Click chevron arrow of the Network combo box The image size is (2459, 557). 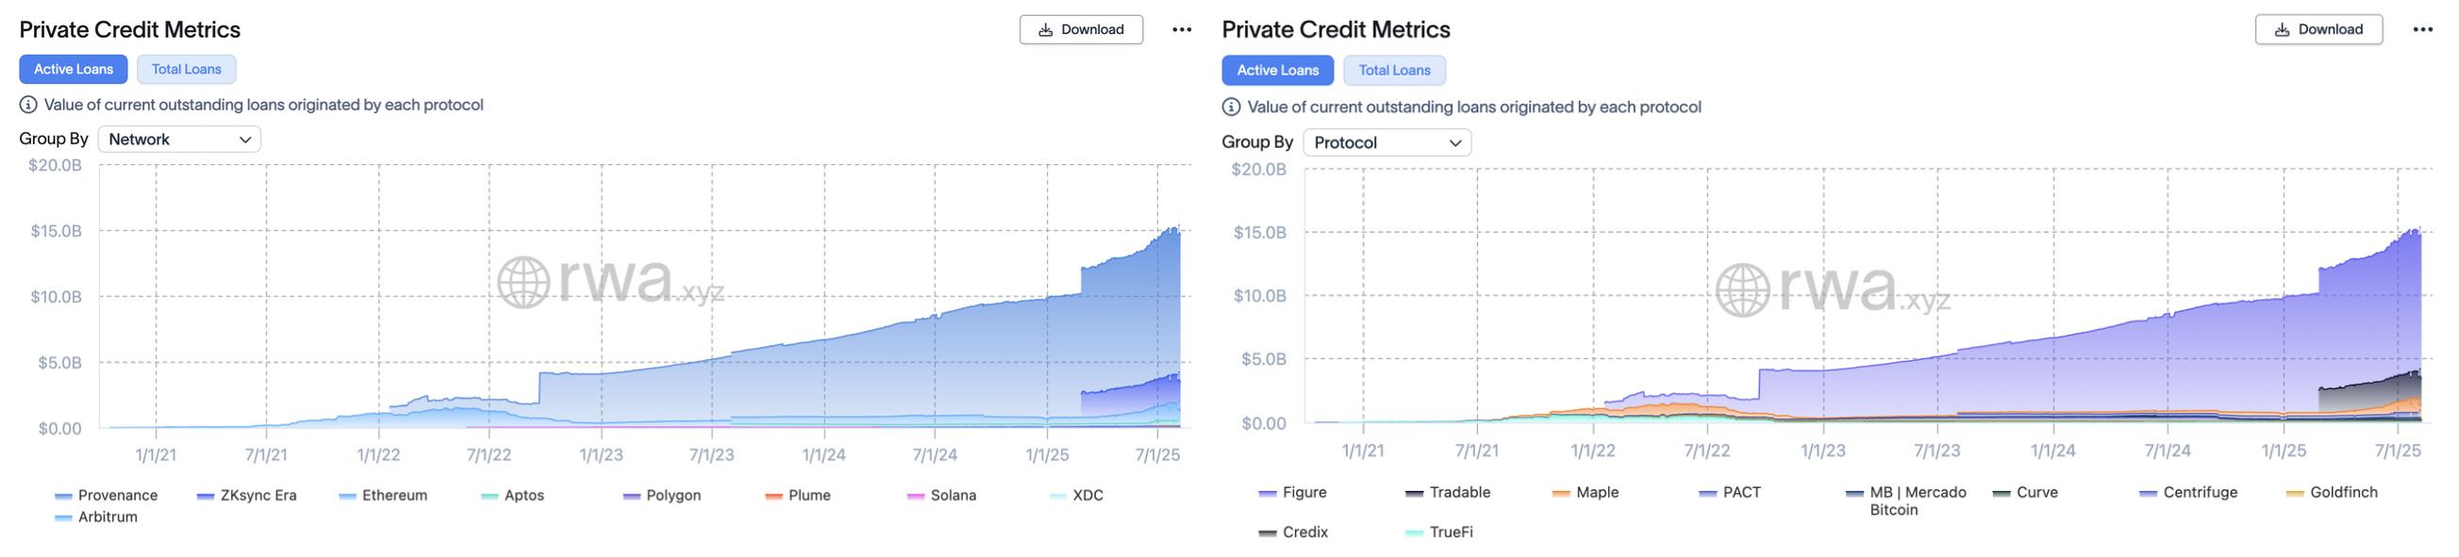(x=245, y=139)
